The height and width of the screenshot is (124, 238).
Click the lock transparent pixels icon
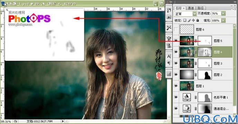pos(185,20)
